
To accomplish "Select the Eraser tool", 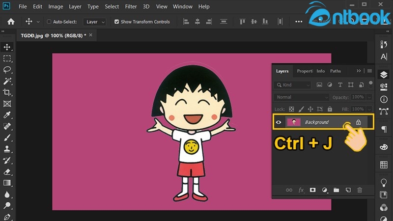I will [7, 172].
